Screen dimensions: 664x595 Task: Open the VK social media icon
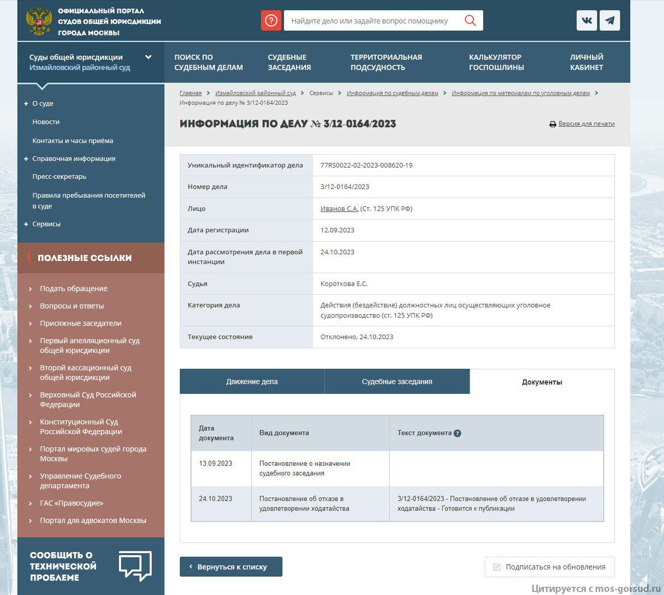pyautogui.click(x=587, y=20)
